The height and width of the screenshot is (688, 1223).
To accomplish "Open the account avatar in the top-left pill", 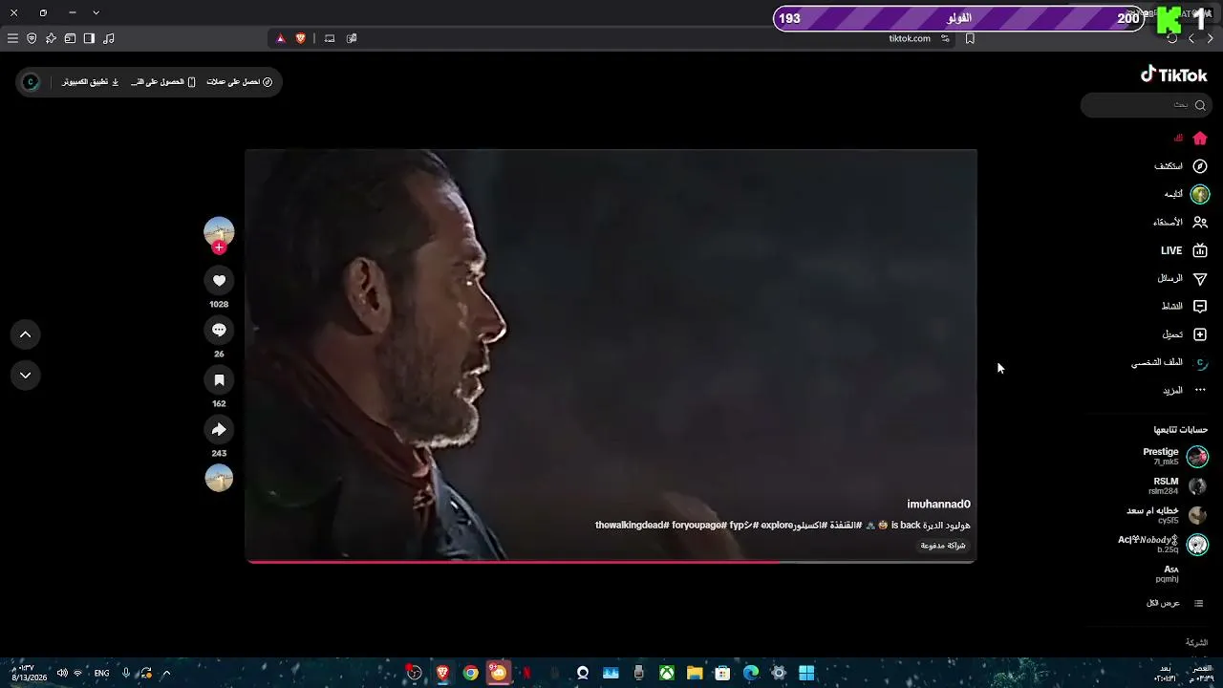I will click(31, 82).
